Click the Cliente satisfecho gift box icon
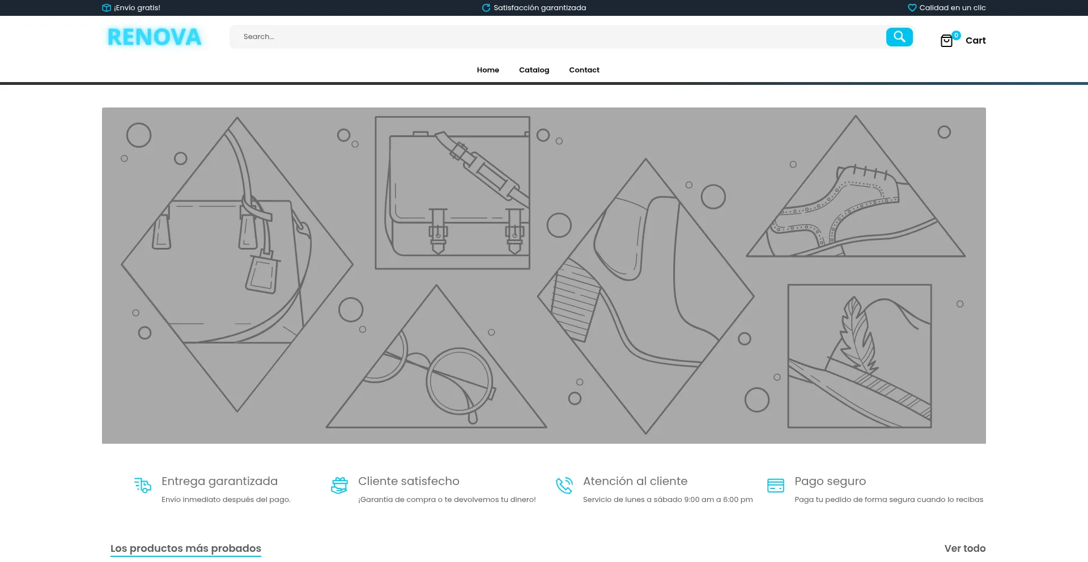 click(x=339, y=485)
